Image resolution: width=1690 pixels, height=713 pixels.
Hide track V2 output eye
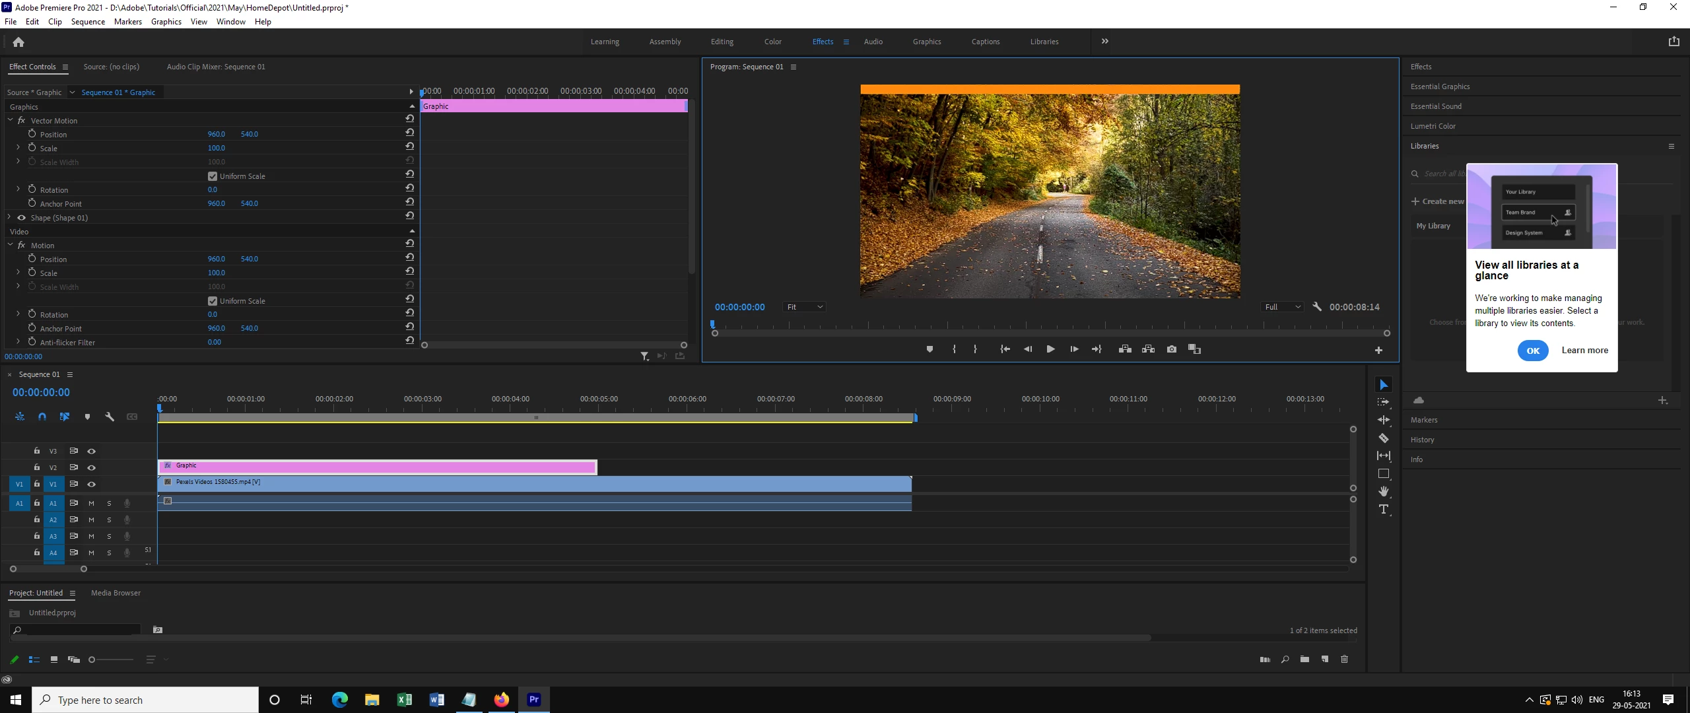click(x=92, y=467)
